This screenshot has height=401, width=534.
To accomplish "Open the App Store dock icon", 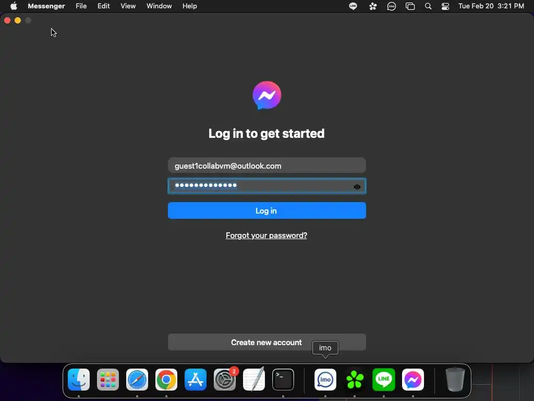I will (x=196, y=380).
